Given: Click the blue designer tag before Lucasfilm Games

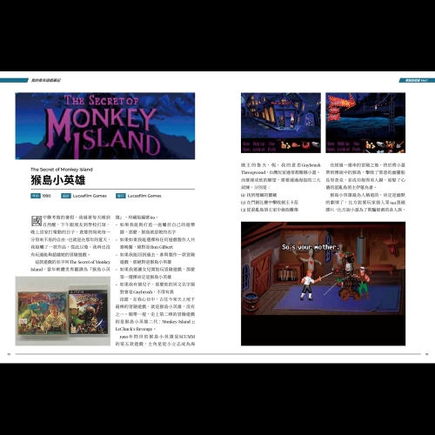Looking at the screenshot, I should tap(66, 196).
